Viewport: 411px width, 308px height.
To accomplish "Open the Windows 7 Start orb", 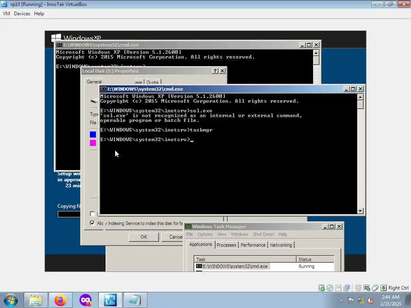I will (x=11, y=300).
